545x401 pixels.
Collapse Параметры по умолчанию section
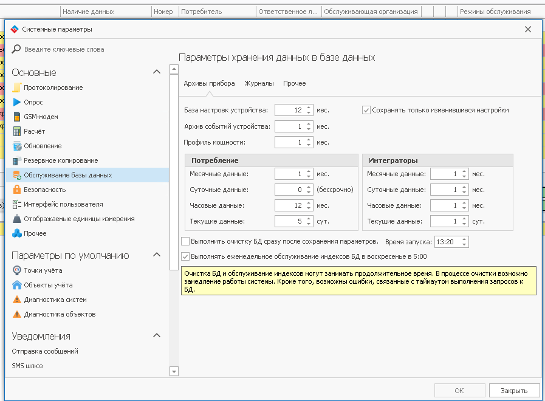pyautogui.click(x=157, y=255)
